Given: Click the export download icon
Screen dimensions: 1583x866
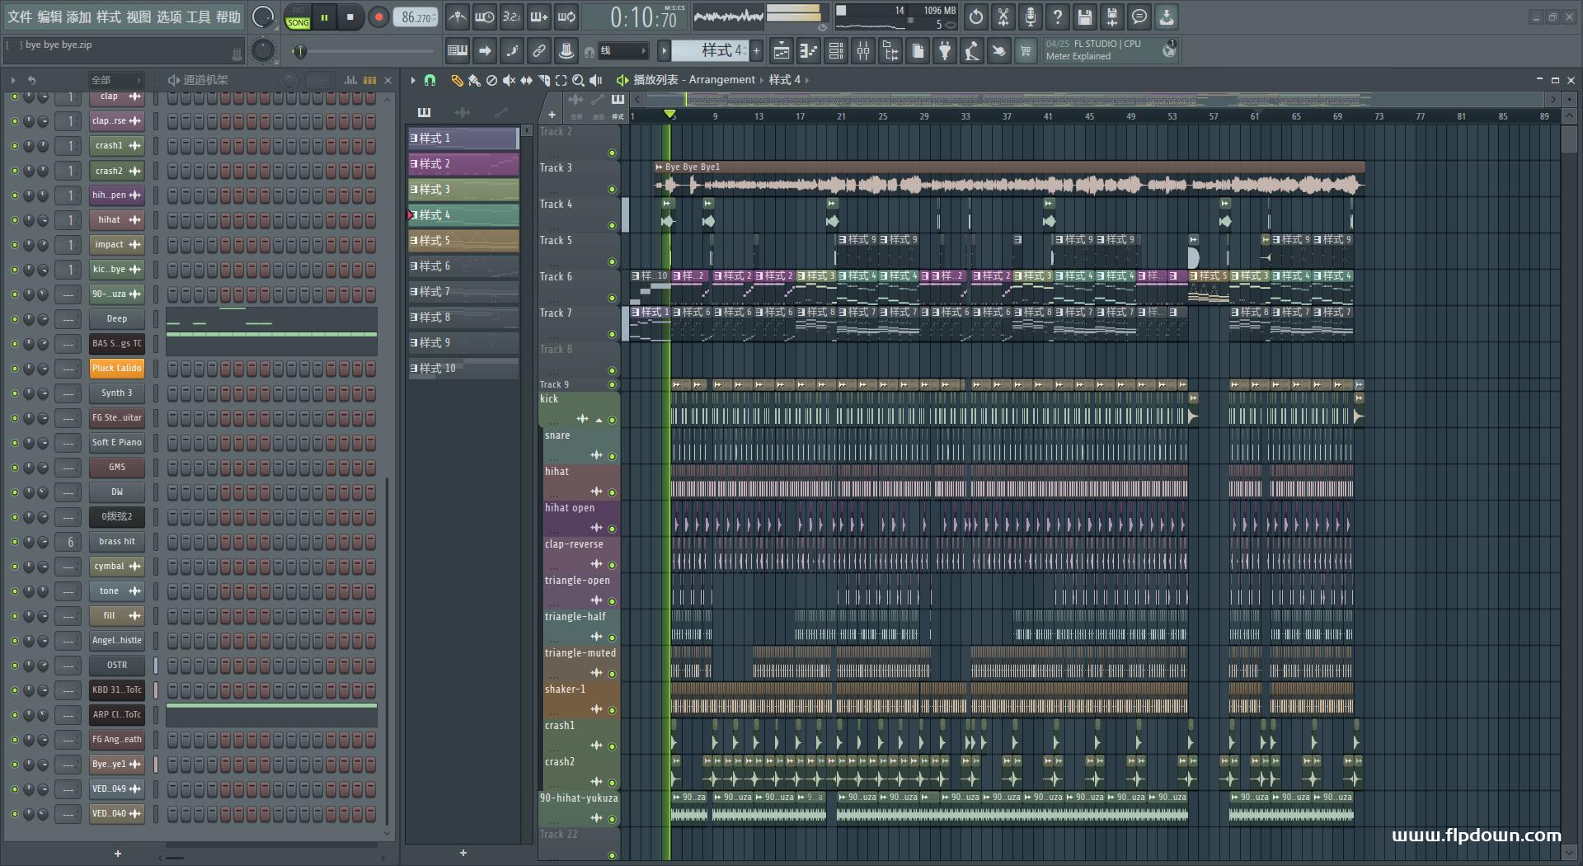Looking at the screenshot, I should coord(1167,16).
